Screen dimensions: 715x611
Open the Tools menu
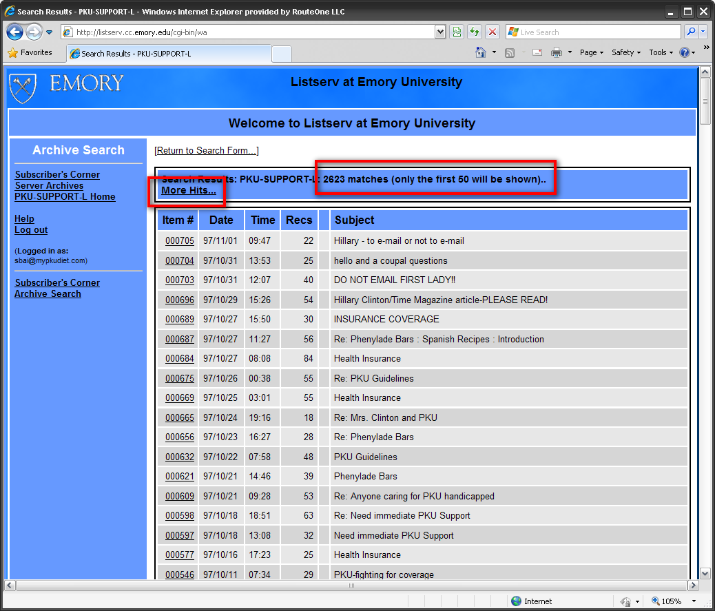point(661,52)
